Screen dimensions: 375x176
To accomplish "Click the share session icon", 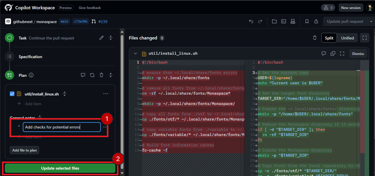I will (x=316, y=21).
